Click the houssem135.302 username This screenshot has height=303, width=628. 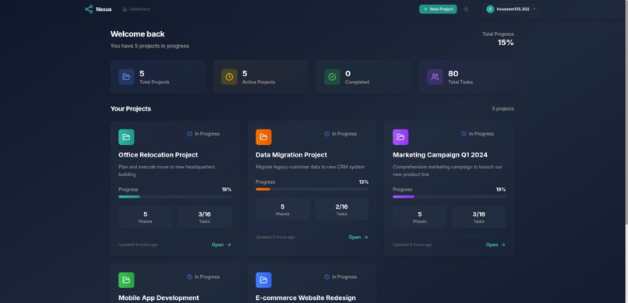tap(513, 9)
